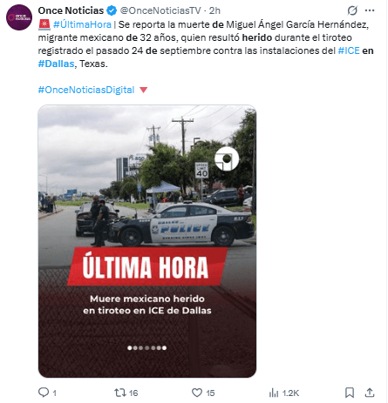Like the post with heart icon
The width and height of the screenshot is (388, 403).
pyautogui.click(x=197, y=393)
